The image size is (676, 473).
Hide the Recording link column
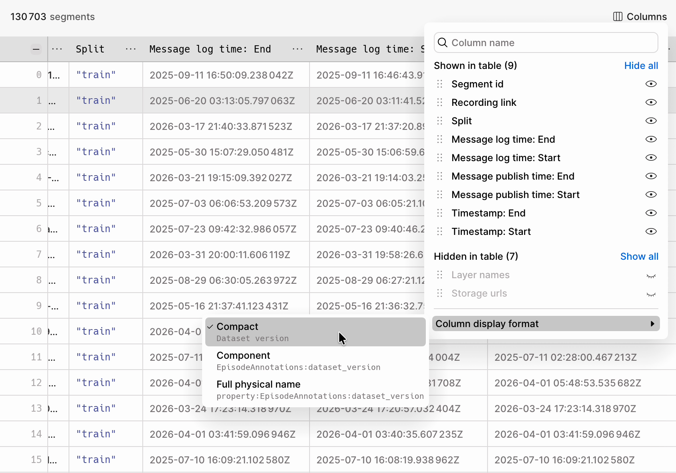(x=651, y=102)
